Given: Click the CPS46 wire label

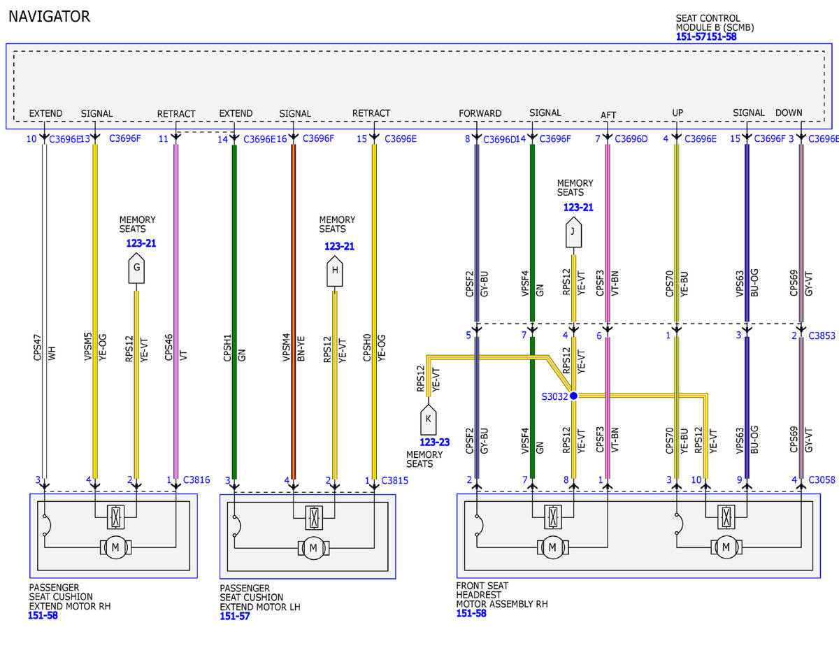Looking at the screenshot, I should pyautogui.click(x=169, y=347).
